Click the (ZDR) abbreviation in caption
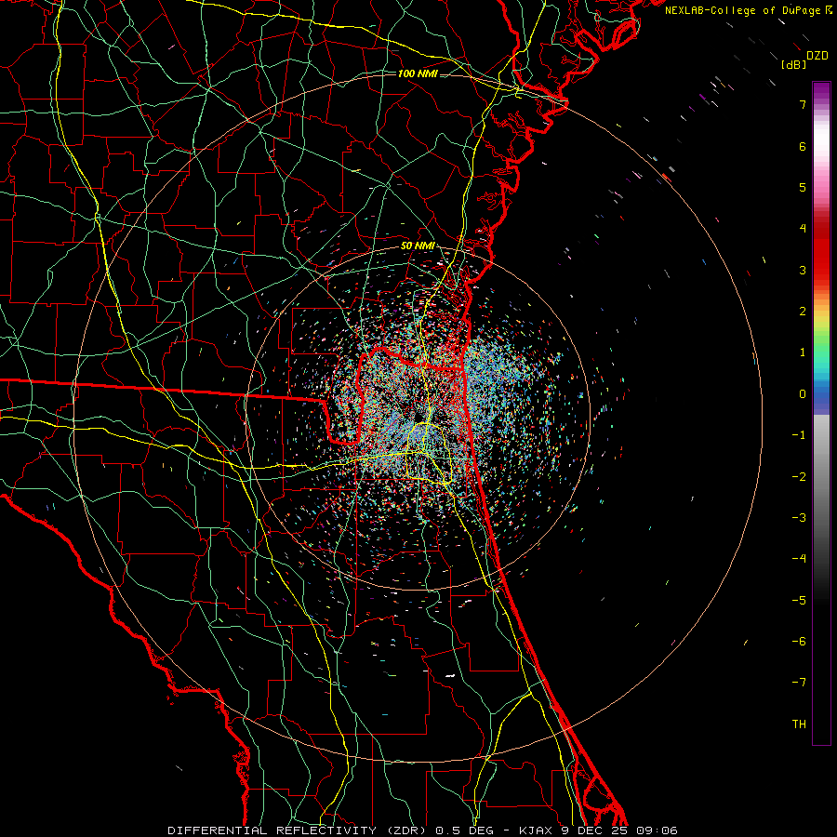Screen dimensions: 837x837 pos(405,830)
